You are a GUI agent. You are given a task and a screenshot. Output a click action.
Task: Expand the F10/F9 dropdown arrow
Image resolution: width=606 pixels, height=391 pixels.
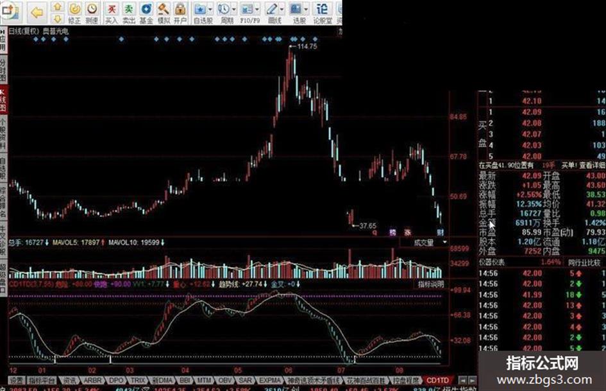coord(257,9)
